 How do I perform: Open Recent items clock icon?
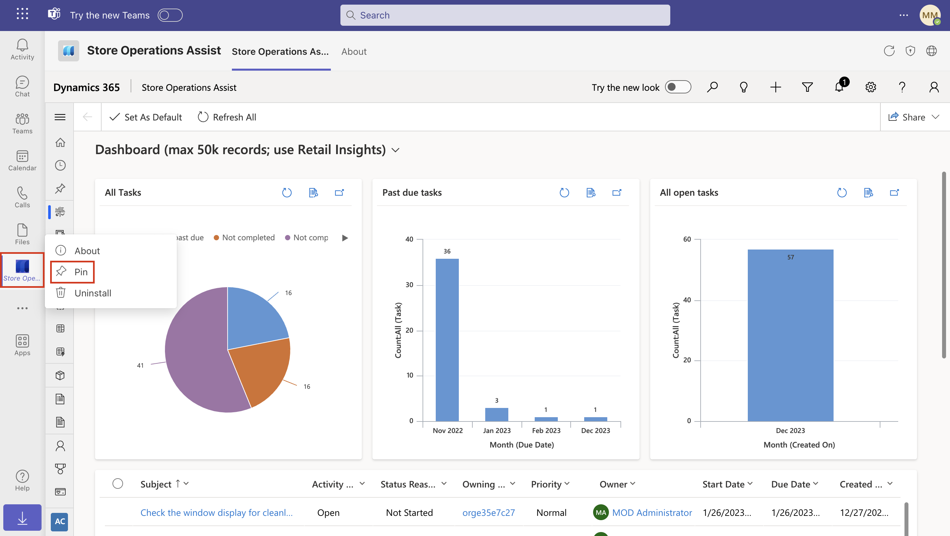pyautogui.click(x=60, y=165)
